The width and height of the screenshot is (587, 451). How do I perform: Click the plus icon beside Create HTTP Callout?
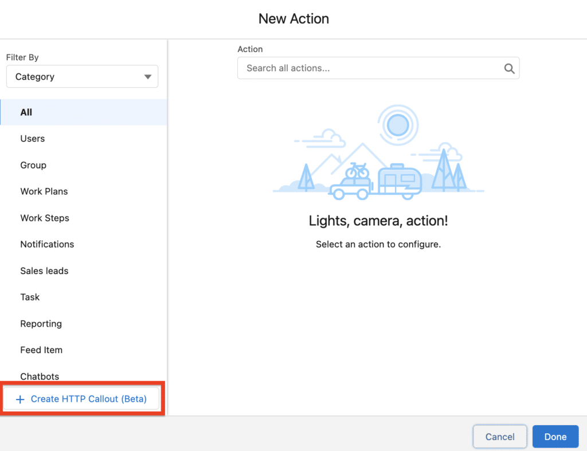pos(20,399)
